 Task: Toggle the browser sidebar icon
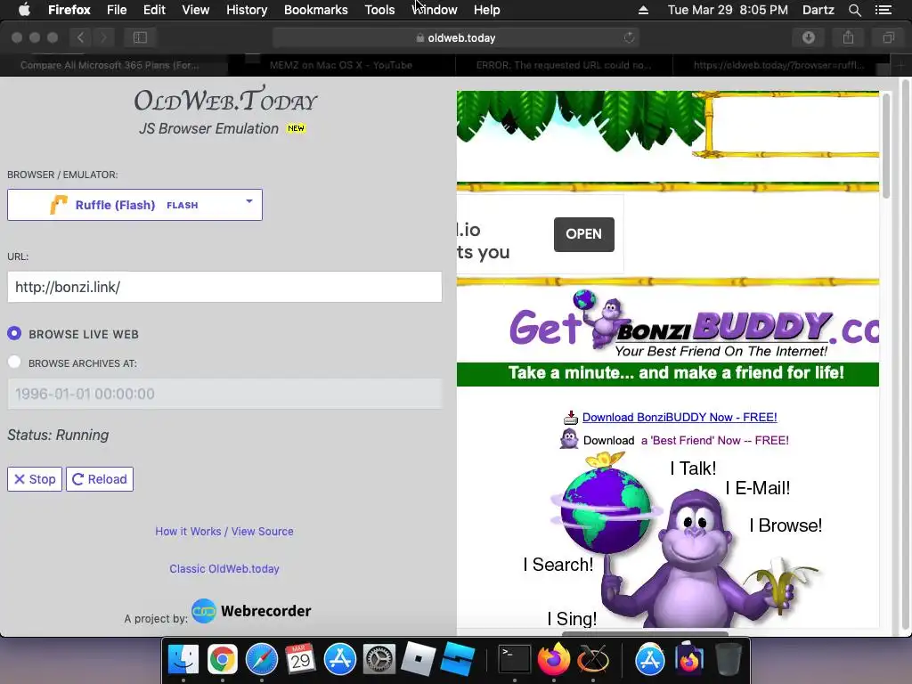(x=140, y=37)
